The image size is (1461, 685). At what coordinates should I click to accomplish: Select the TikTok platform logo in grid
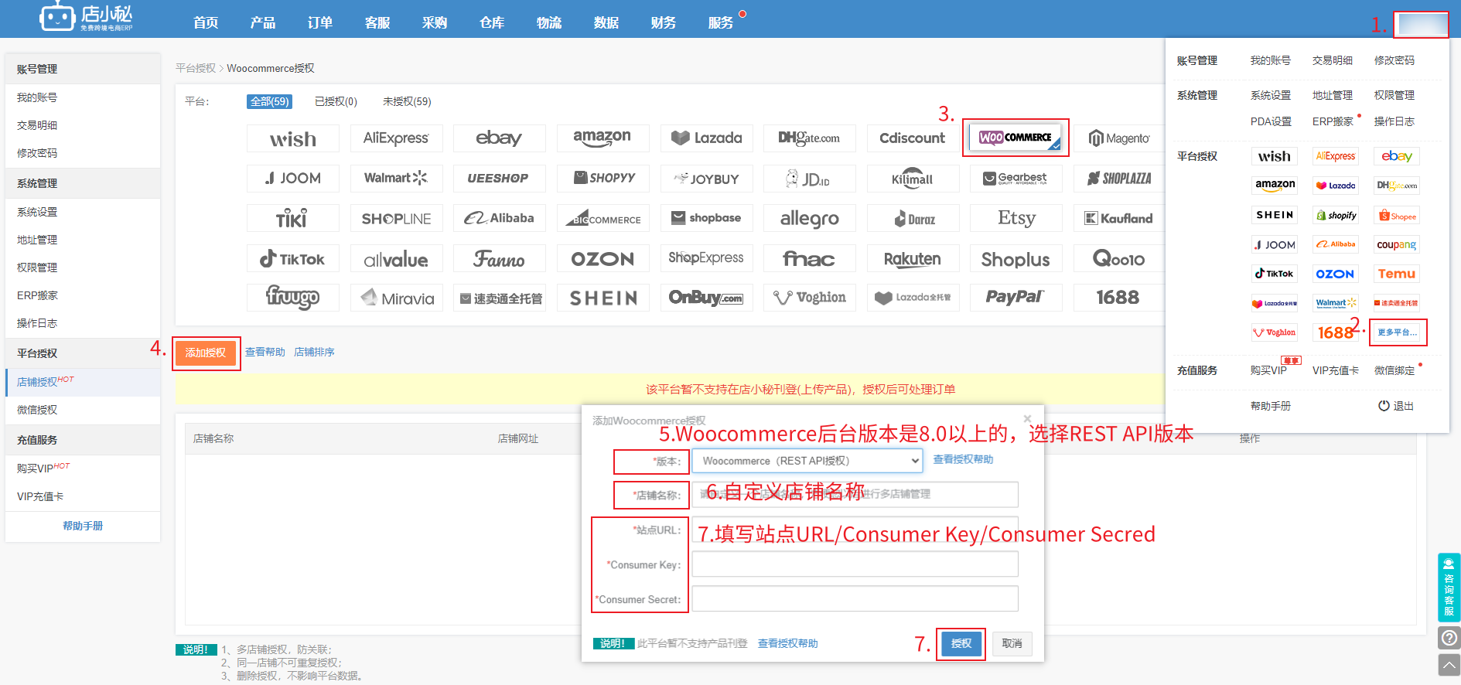click(x=292, y=258)
